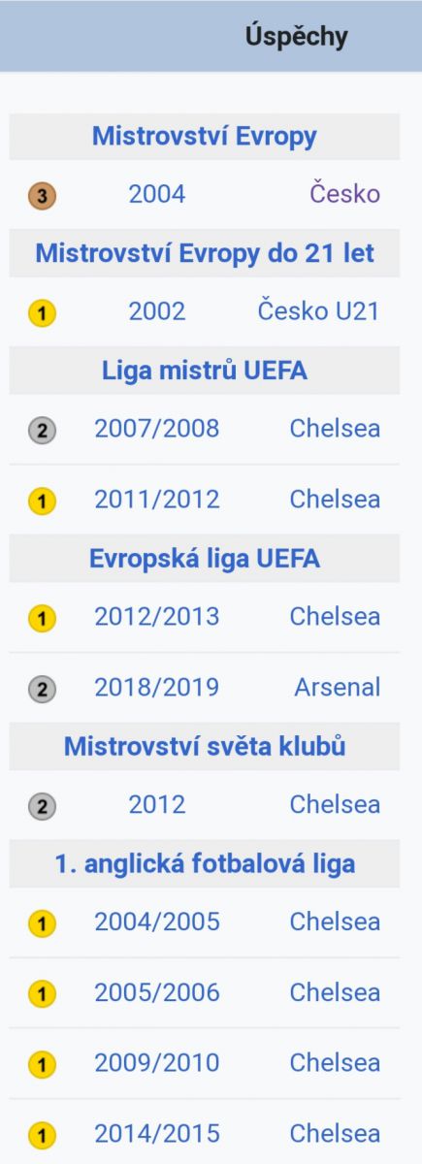Click the gold medal icon beside 2002
The width and height of the screenshot is (422, 1164).
click(42, 312)
